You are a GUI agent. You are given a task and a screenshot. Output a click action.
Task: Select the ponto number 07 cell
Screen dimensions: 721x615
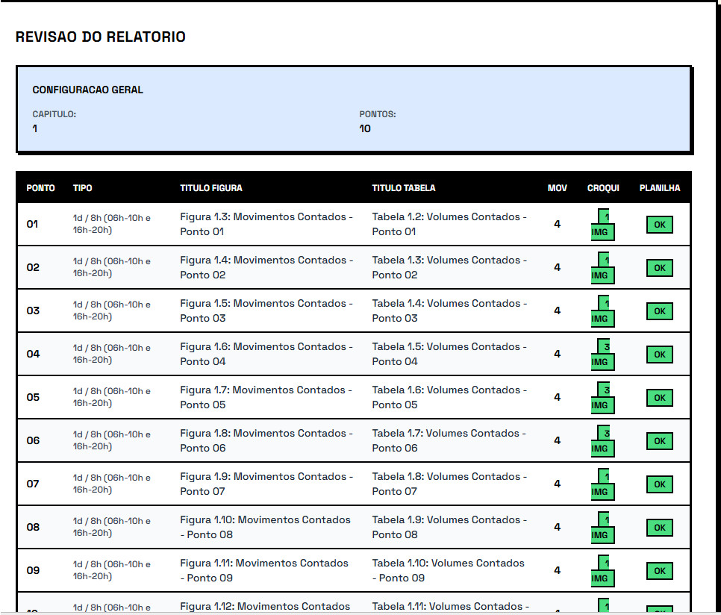[33, 484]
